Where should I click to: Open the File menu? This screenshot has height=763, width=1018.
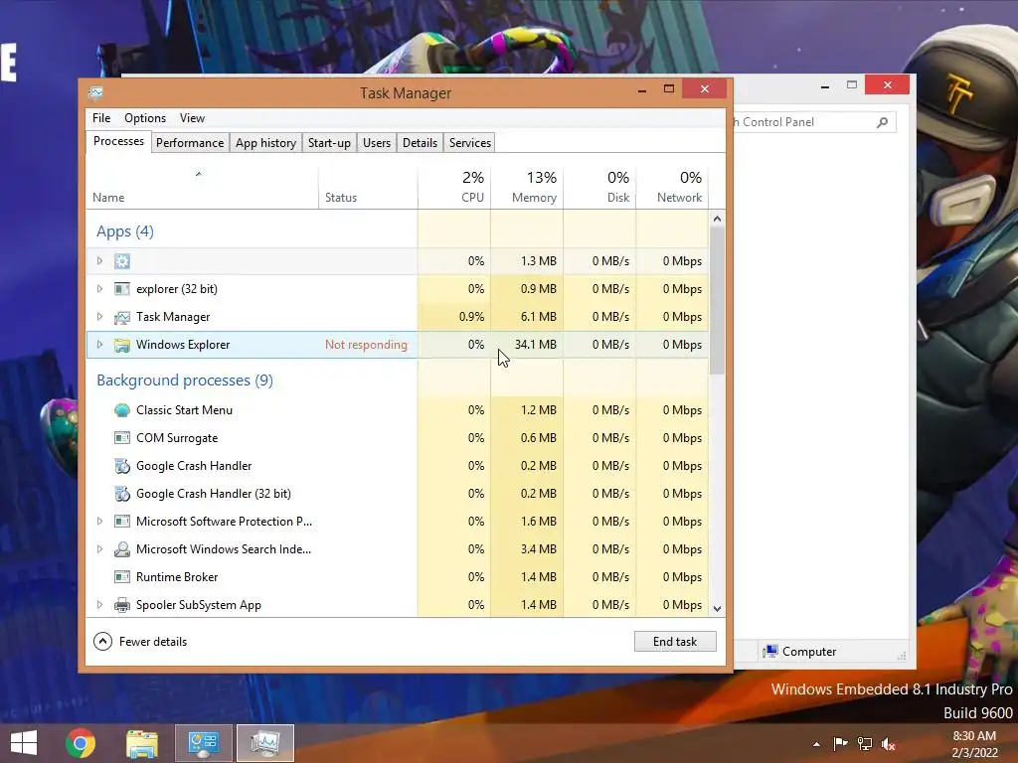click(x=101, y=118)
